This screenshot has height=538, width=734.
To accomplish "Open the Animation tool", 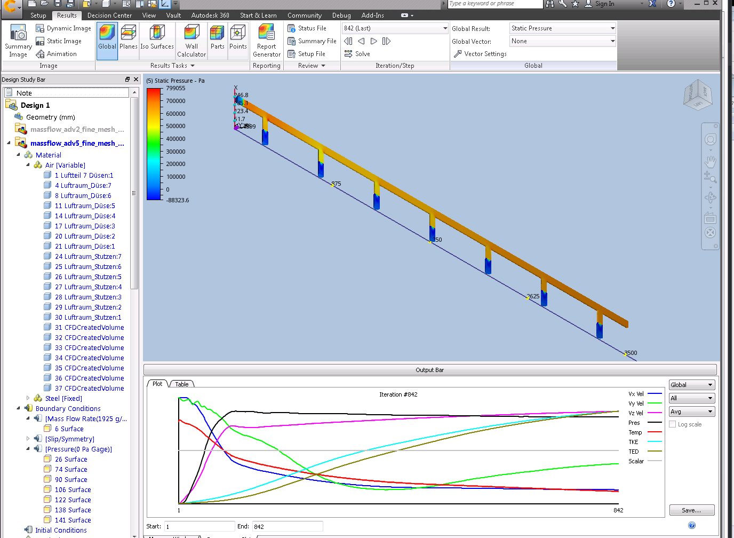I will coord(57,54).
